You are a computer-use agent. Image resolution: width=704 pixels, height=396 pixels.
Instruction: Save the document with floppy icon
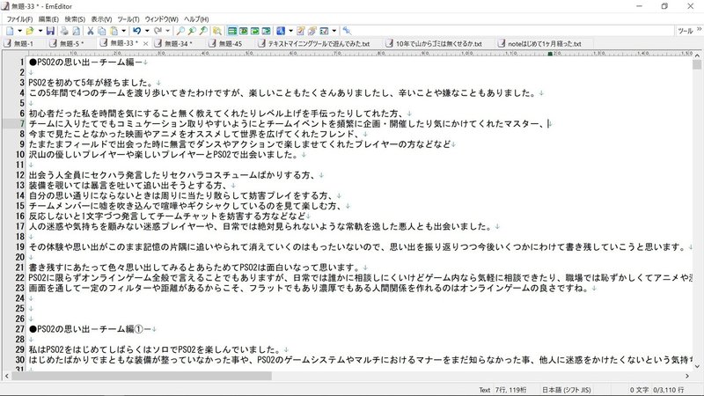coord(50,31)
